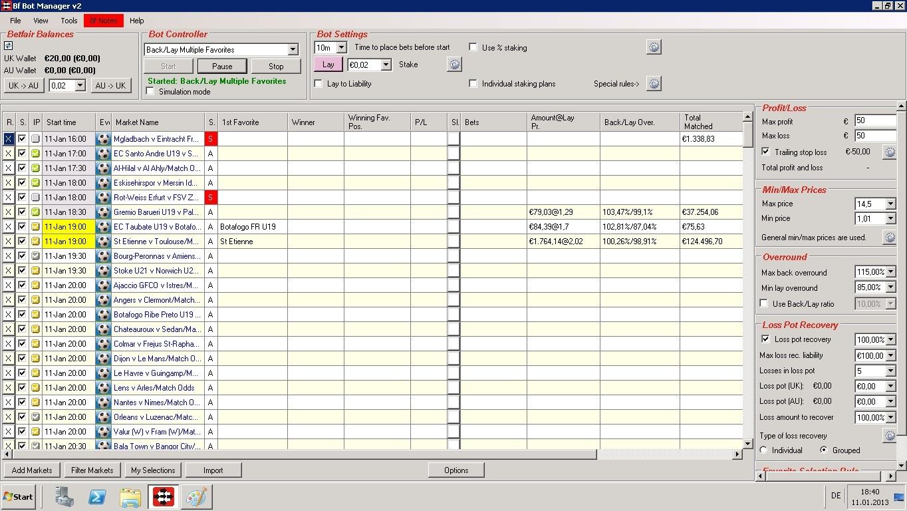The width and height of the screenshot is (907, 511).
Task: Toggle Lay to Liability checkbox
Action: point(319,84)
